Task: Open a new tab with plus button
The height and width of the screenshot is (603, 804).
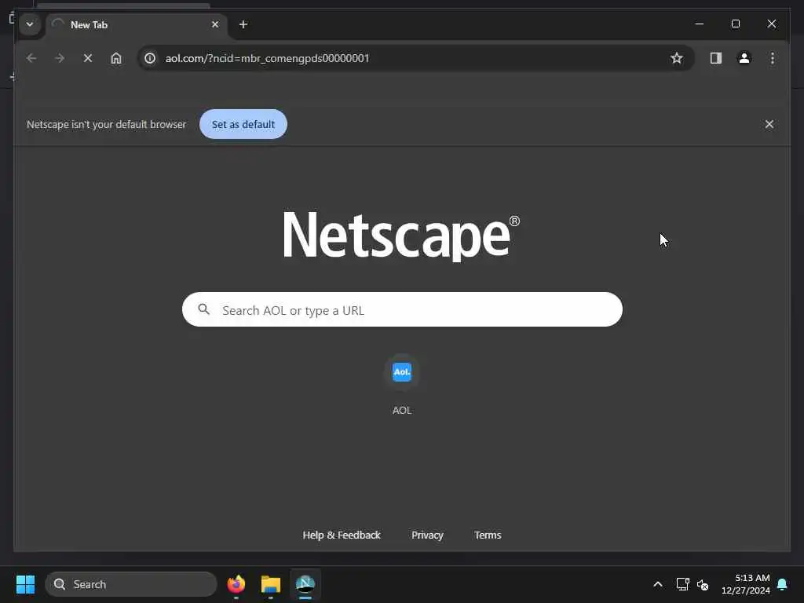Action: click(x=243, y=24)
